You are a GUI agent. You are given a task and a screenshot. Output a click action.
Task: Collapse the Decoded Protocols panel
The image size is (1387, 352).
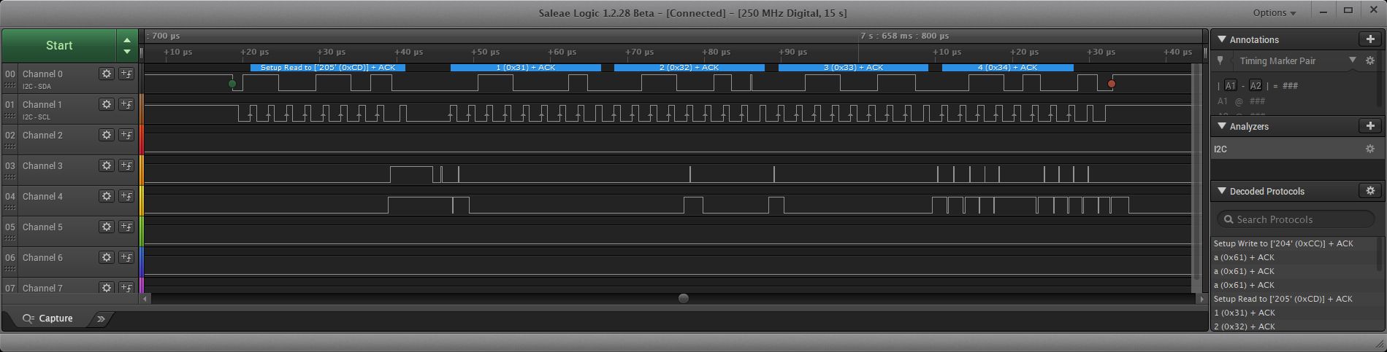tap(1220, 191)
